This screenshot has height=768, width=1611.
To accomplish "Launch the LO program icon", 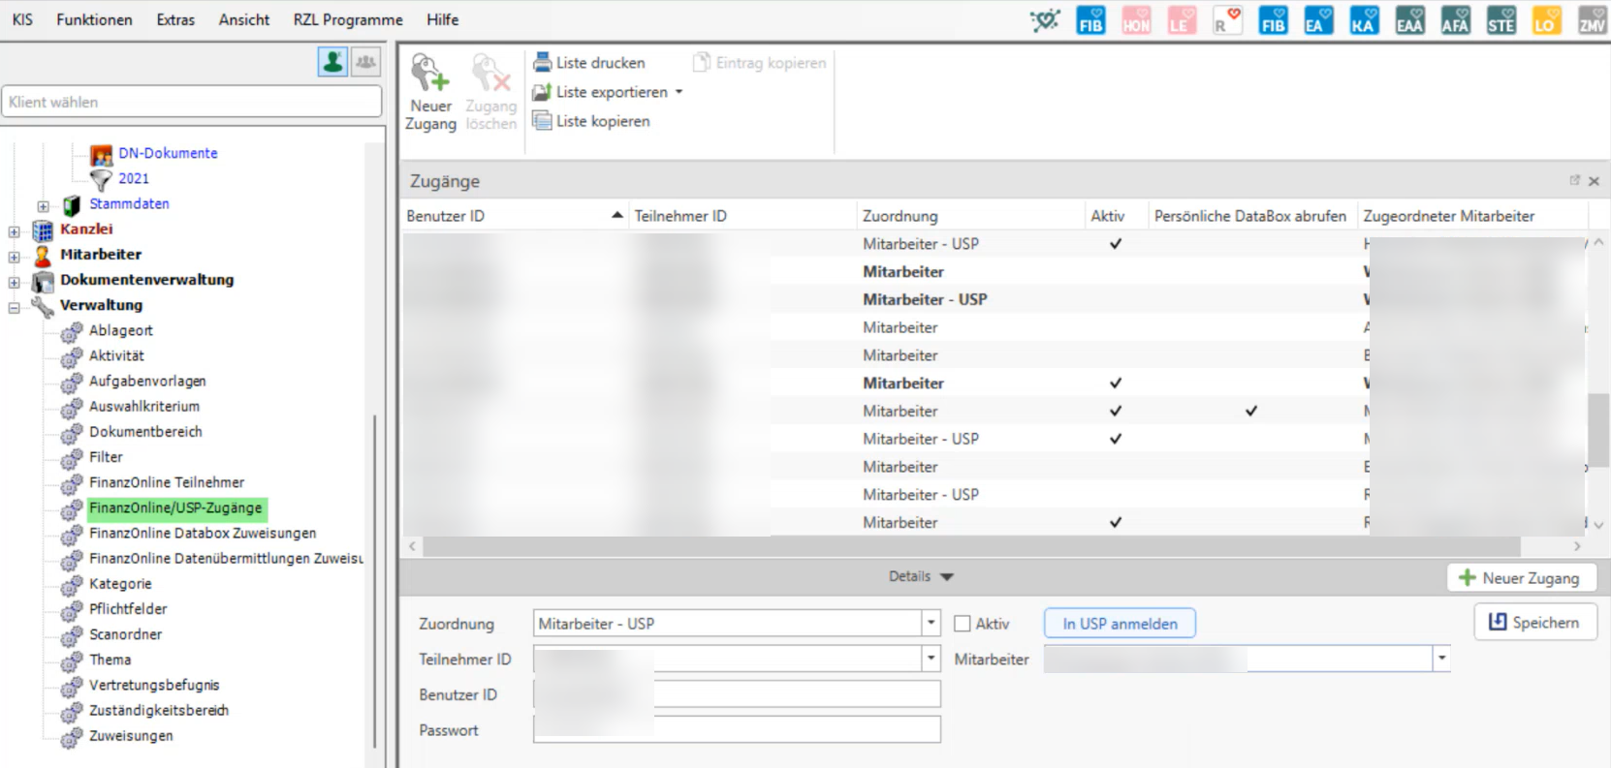I will 1546,20.
